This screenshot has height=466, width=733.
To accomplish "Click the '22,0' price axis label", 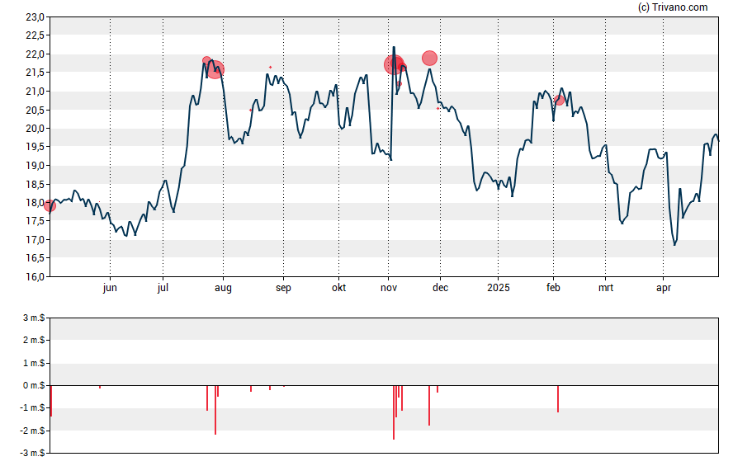I will tap(35, 54).
